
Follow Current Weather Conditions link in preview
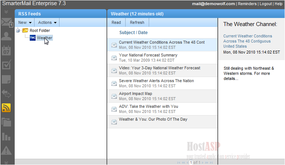pos(248,41)
